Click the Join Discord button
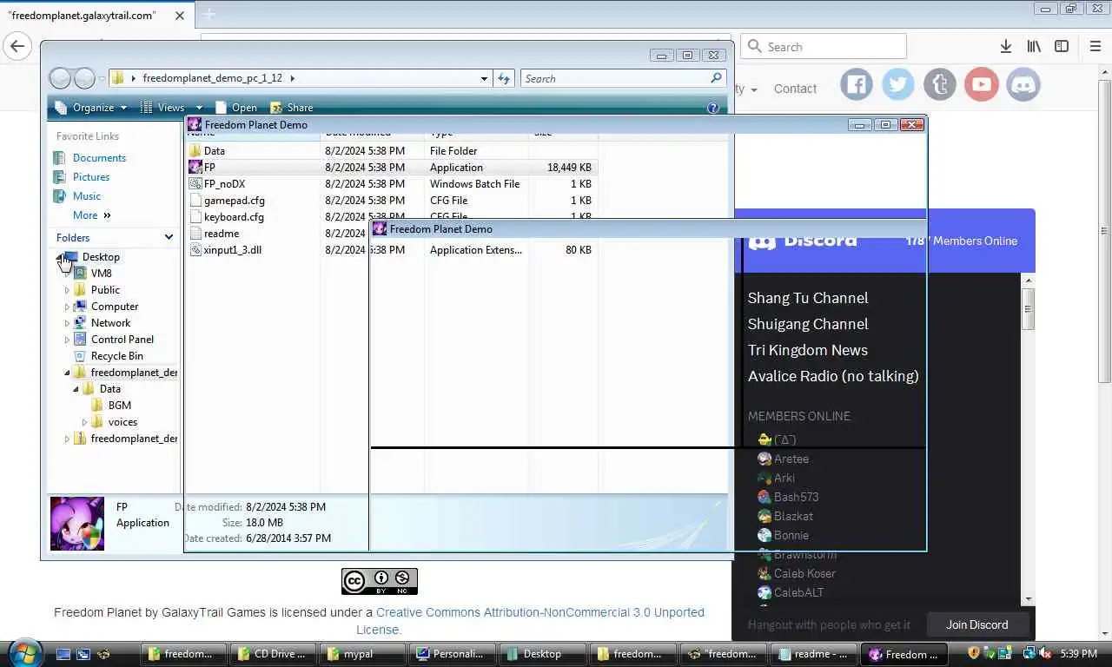1112x667 pixels. 976,624
